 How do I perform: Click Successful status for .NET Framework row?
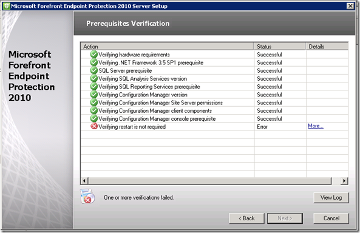coord(270,62)
